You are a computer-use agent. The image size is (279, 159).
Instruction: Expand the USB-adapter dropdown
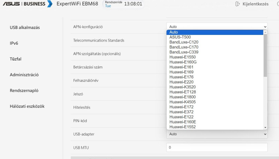[x=217, y=134]
